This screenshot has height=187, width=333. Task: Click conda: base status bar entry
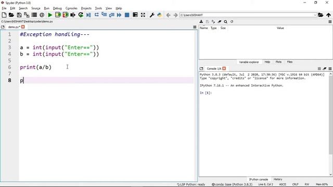232,184
